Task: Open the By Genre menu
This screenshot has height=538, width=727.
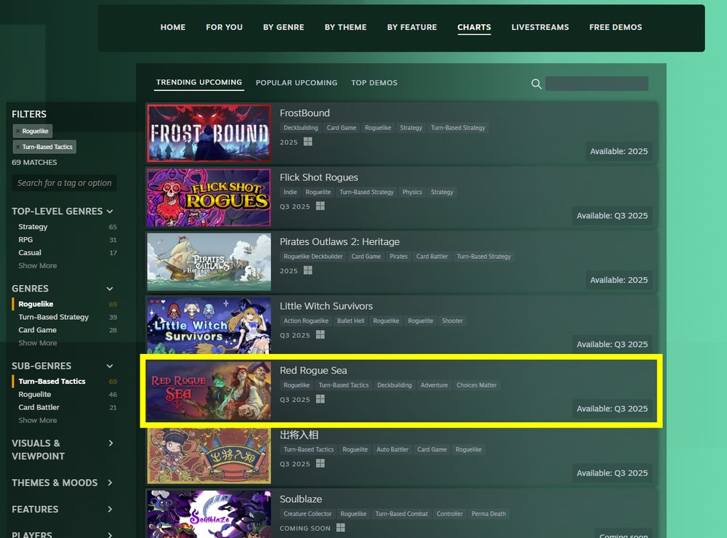Action: tap(284, 28)
